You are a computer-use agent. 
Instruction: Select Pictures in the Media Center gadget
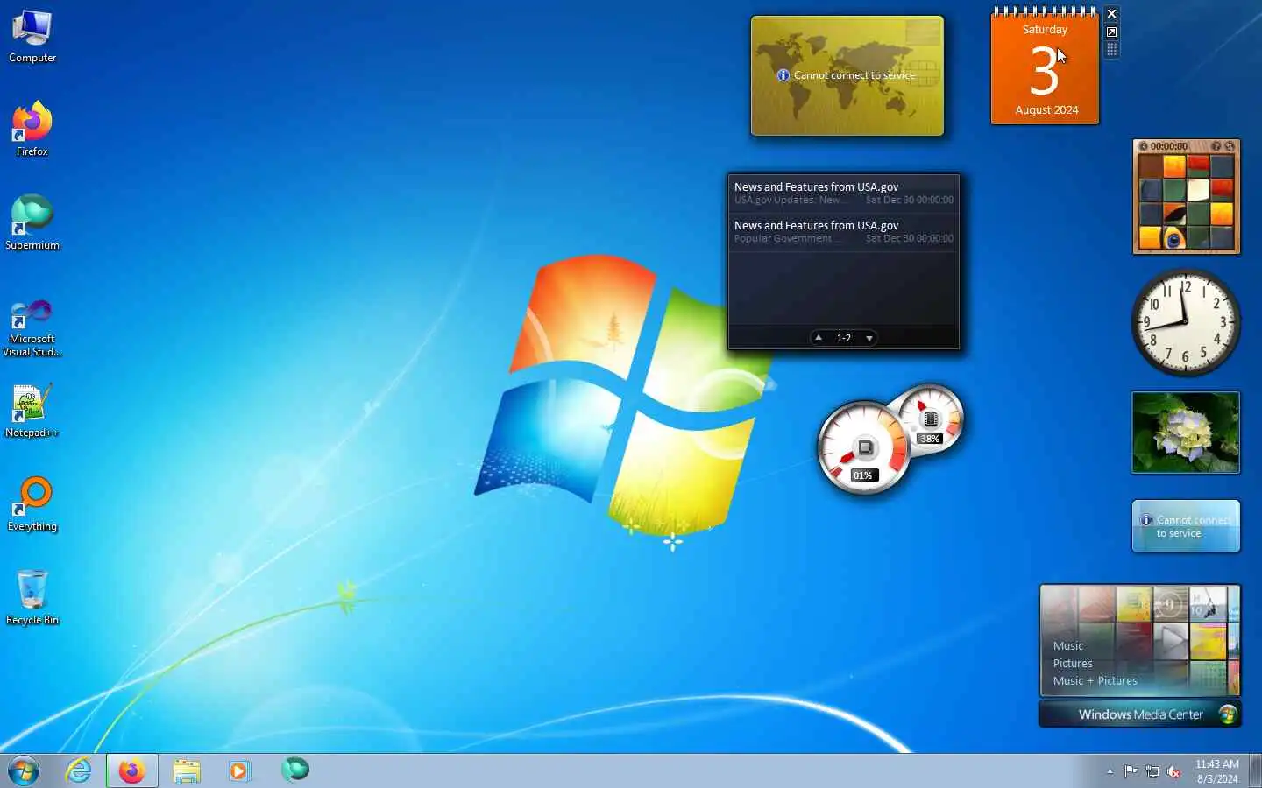pyautogui.click(x=1073, y=664)
